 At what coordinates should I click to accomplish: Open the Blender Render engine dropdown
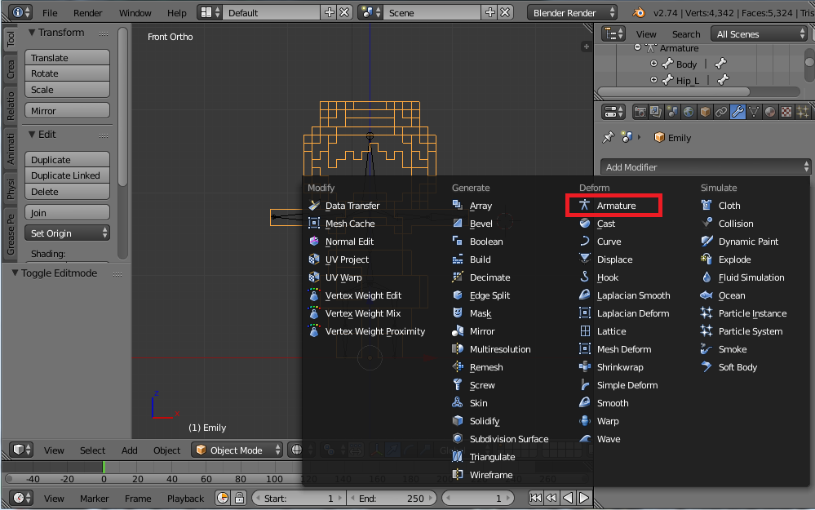pos(572,12)
